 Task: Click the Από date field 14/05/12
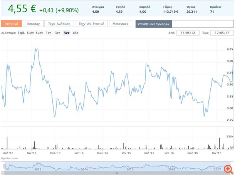point(188,33)
